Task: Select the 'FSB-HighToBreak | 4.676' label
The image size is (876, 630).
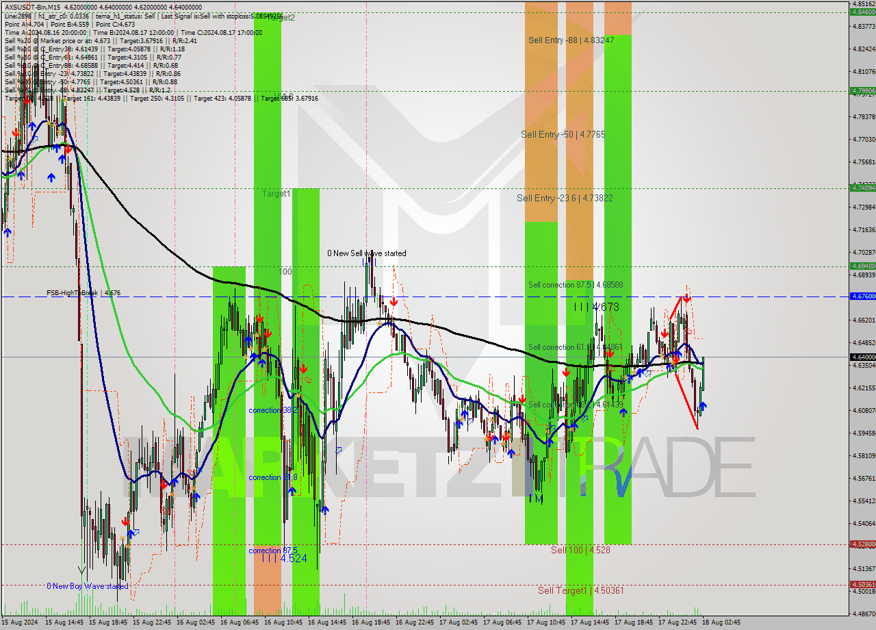Action: (x=83, y=293)
